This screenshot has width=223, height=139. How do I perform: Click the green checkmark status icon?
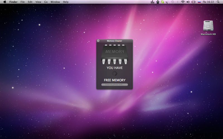click(163, 2)
